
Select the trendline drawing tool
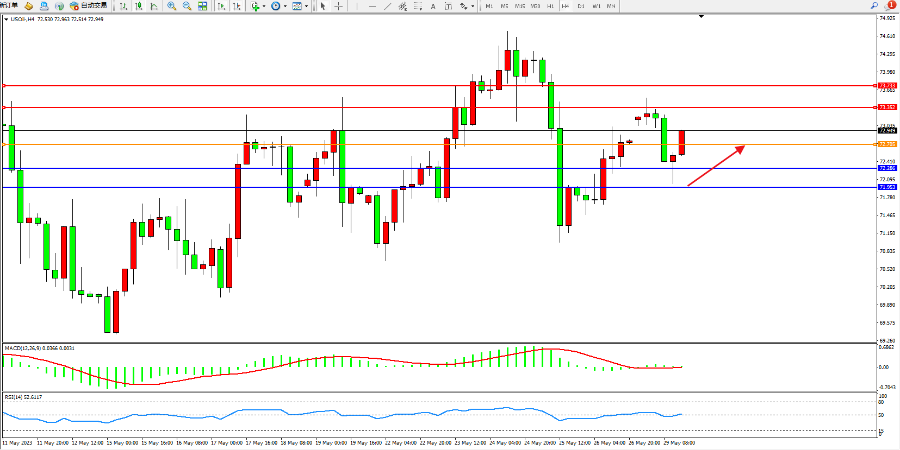(387, 6)
